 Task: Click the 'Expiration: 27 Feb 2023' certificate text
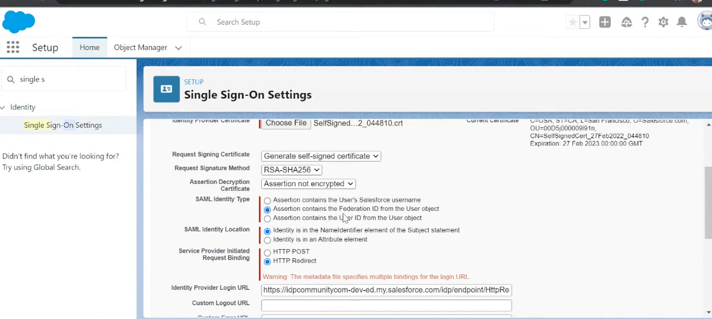point(586,144)
